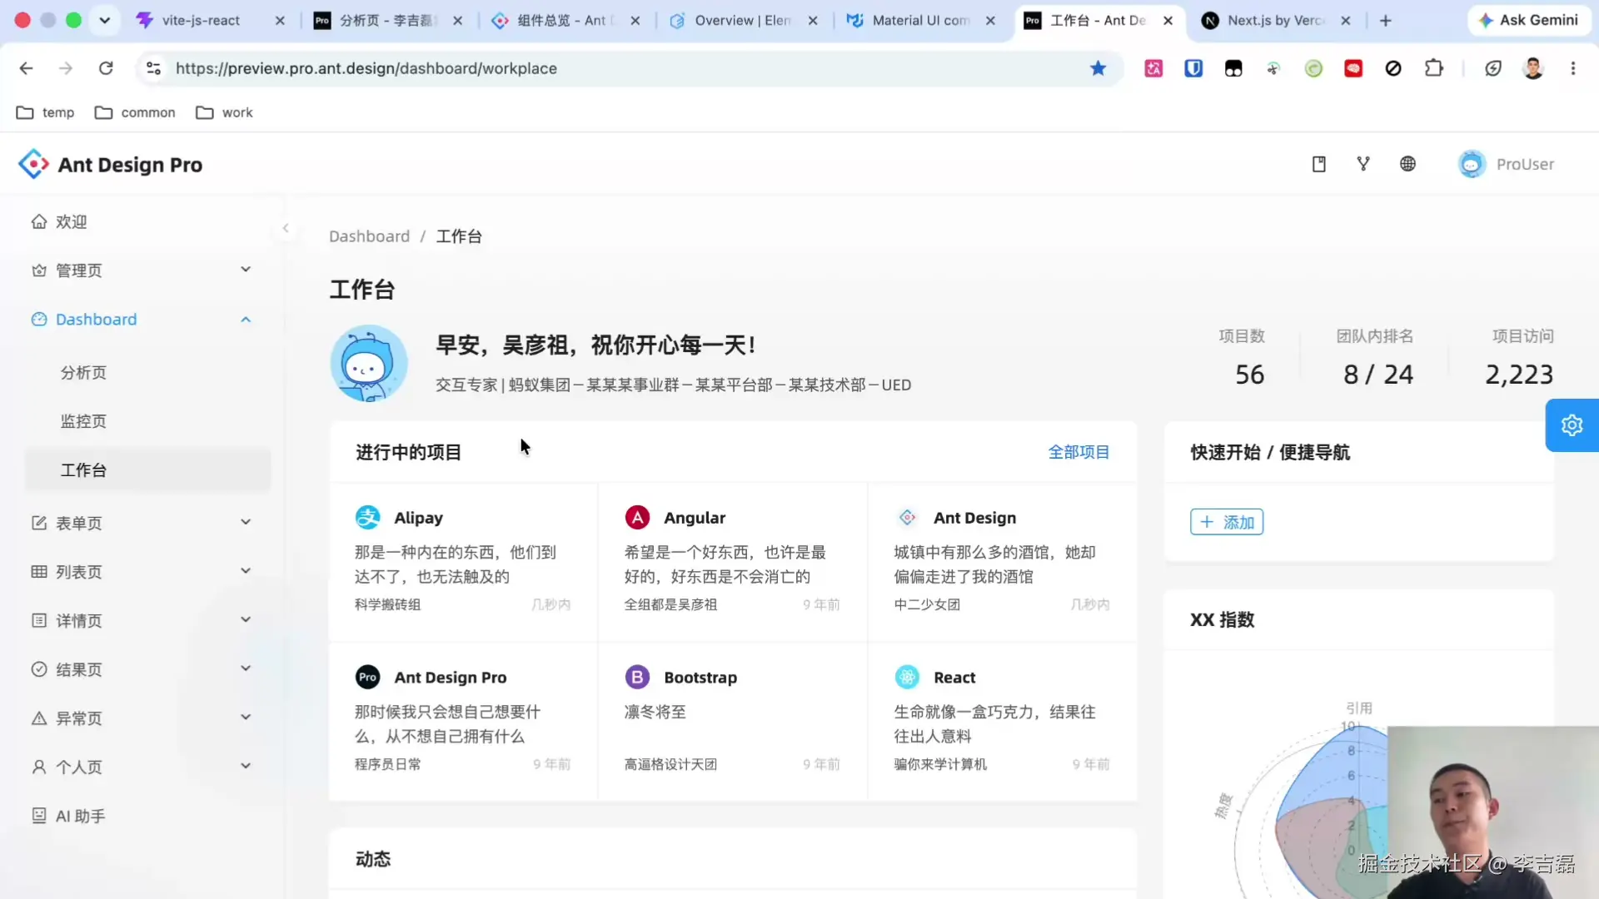
Task: Open the React project title link
Action: click(954, 678)
